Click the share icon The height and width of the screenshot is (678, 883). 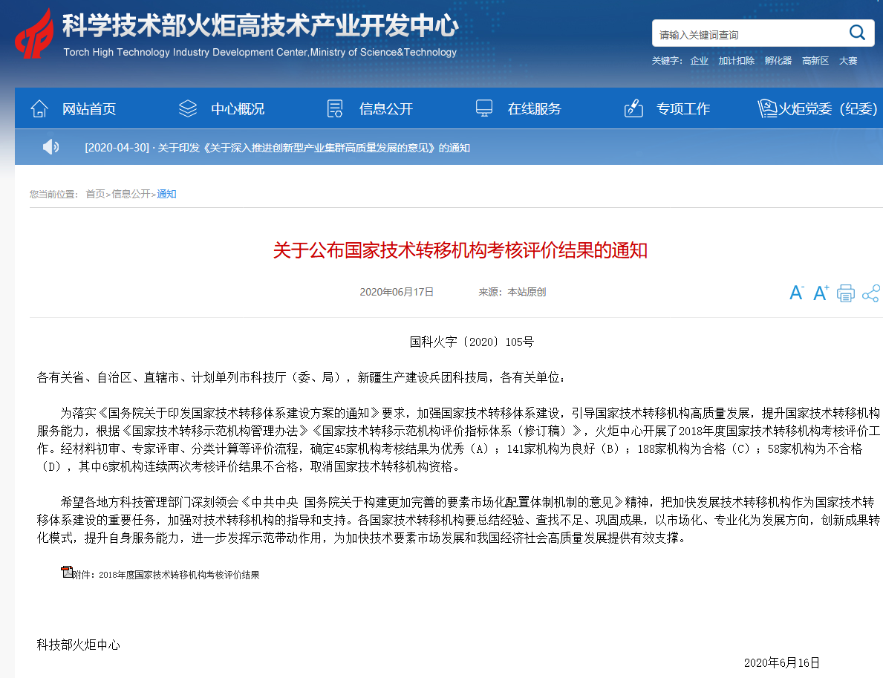[x=870, y=293]
